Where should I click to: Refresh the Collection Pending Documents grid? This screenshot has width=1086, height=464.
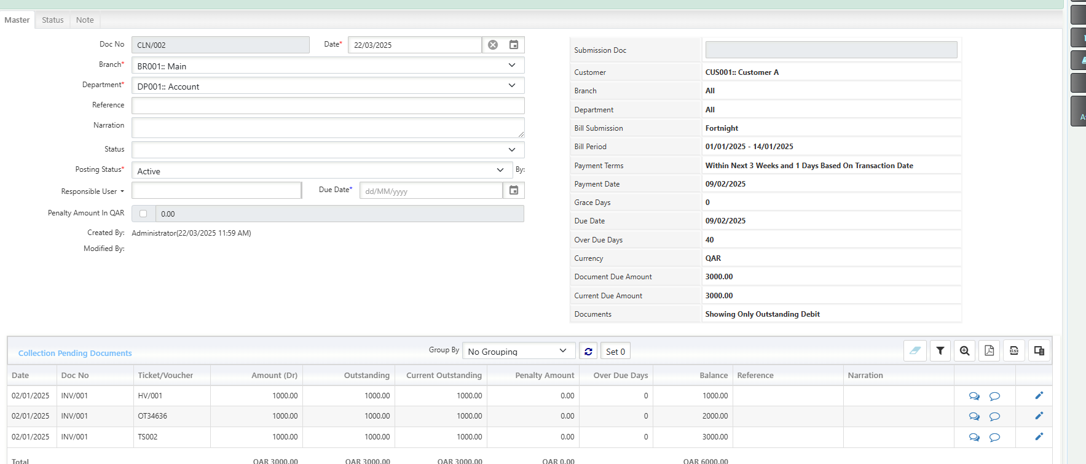click(588, 351)
